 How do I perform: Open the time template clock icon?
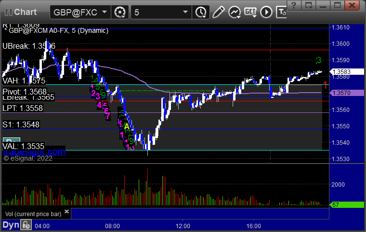pyautogui.click(x=201, y=12)
